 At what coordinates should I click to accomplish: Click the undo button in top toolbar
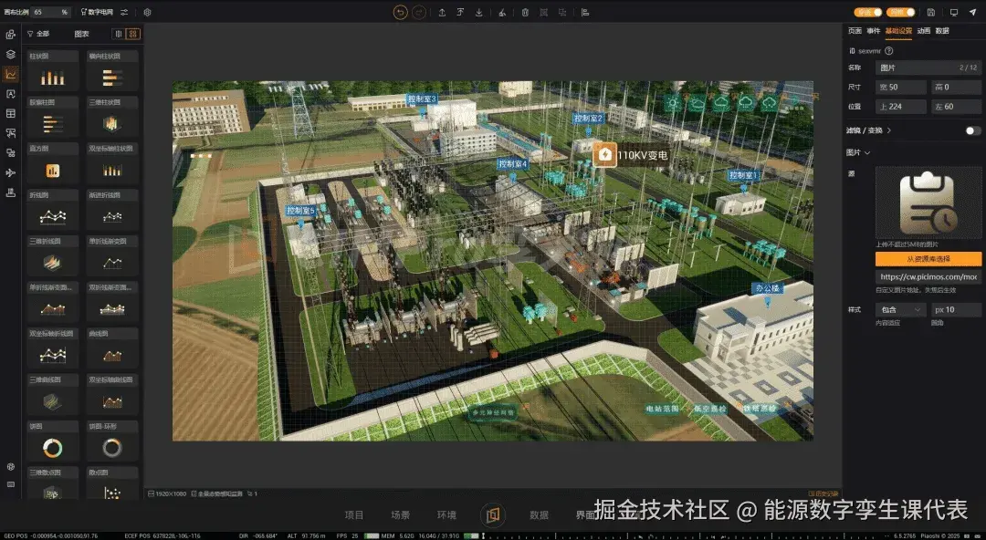pos(400,12)
